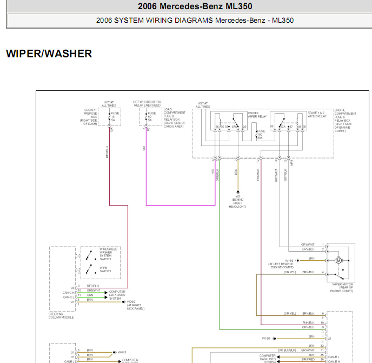This screenshot has height=363, width=372.
Task: Click the "GRY/BLK" label at wiper motor pin 2
Action: (308, 249)
